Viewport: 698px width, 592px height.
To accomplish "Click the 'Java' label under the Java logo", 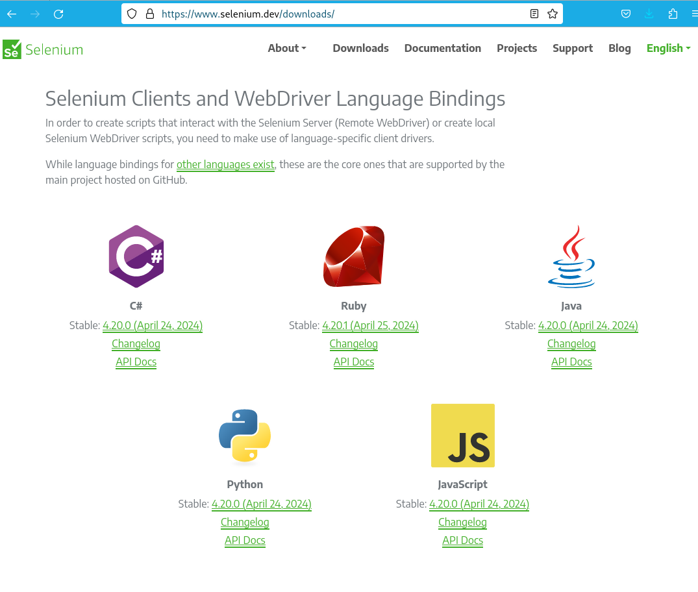I will tap(571, 306).
